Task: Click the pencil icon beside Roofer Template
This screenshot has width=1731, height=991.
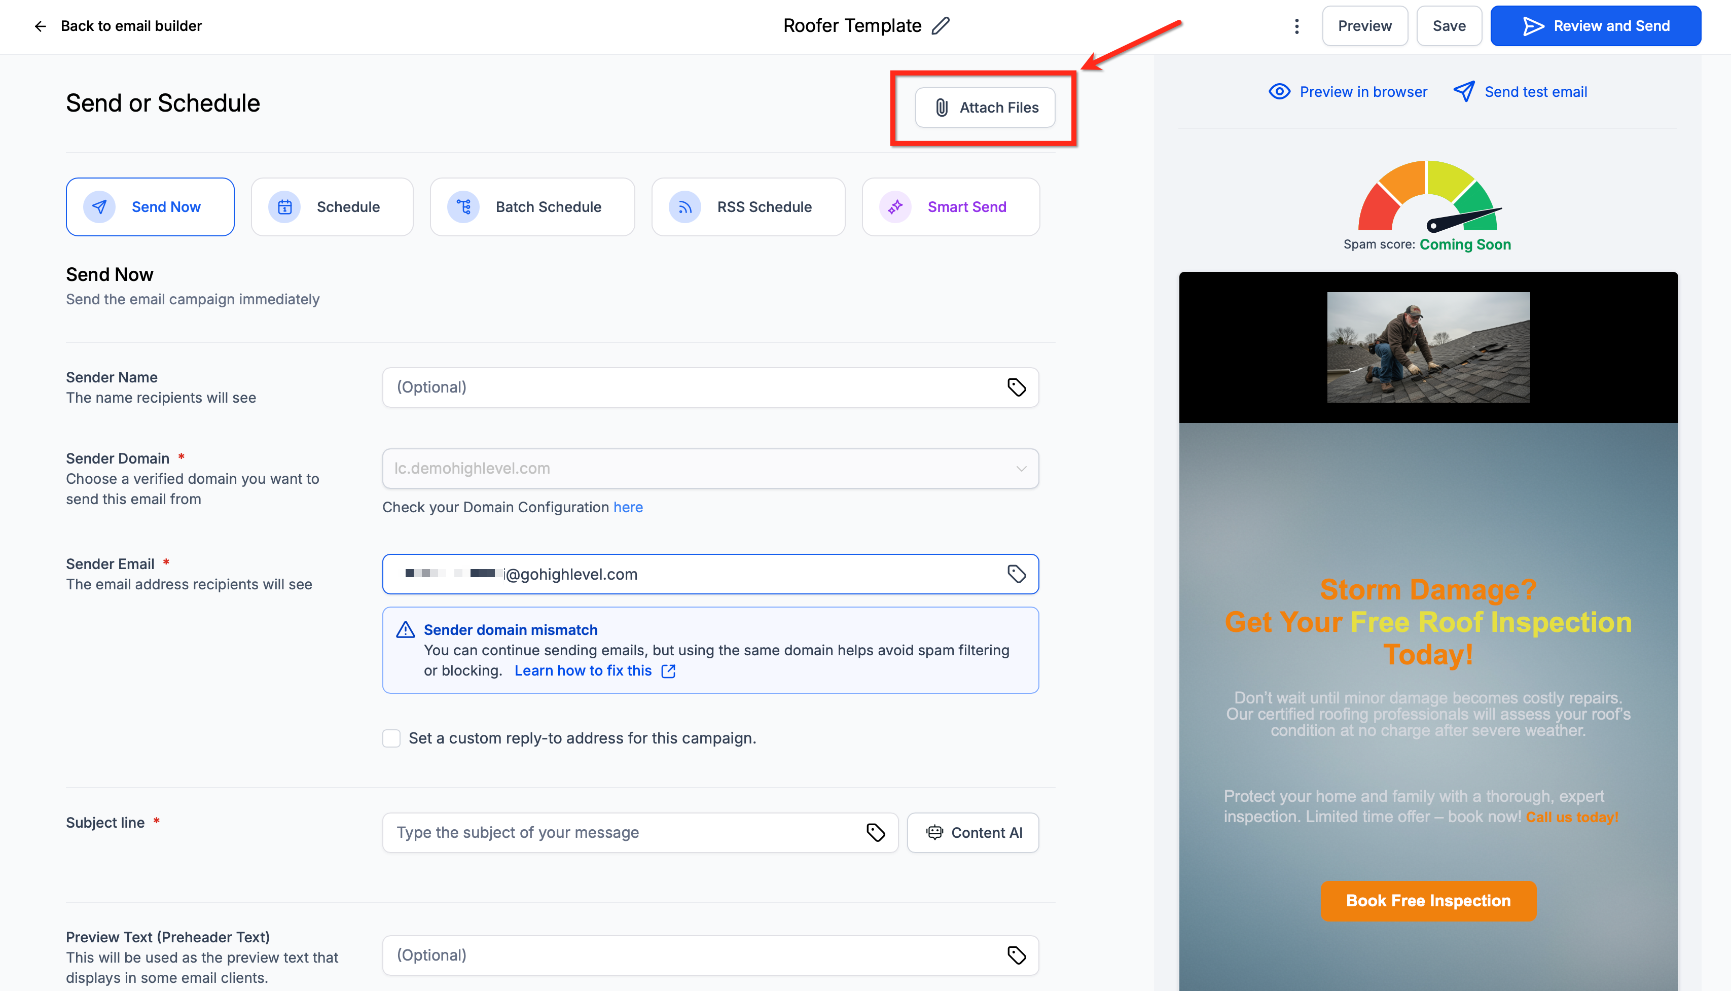Action: (941, 26)
